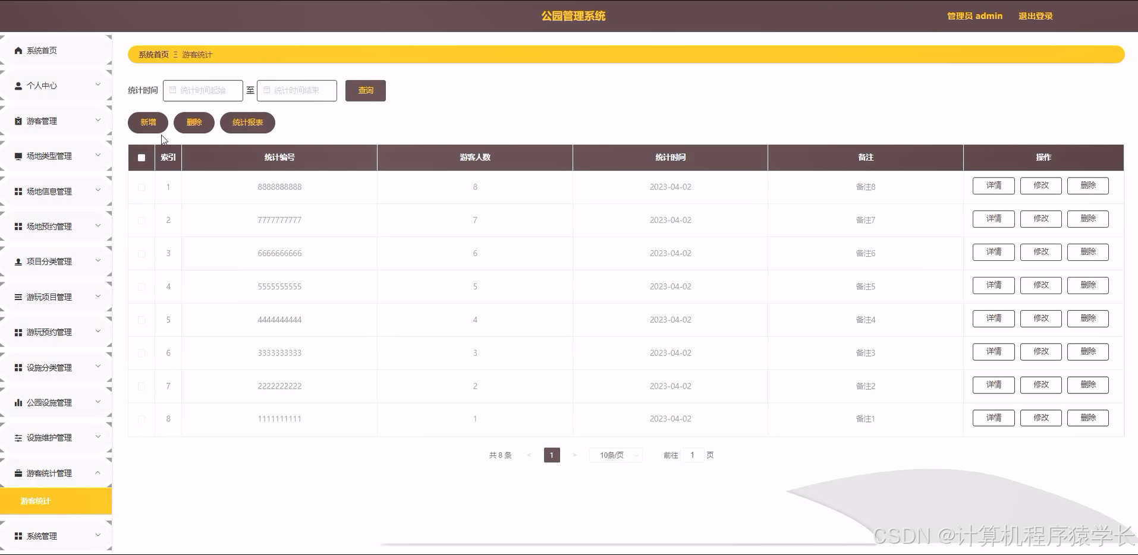This screenshot has width=1138, height=555.
Task: Click the bar chart icon beside 公园设施管理
Action: [18, 402]
